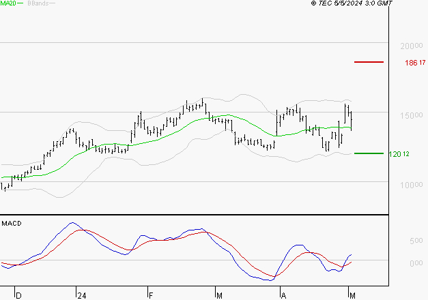The width and height of the screenshot is (428, 300).
Task: Click the green support level line
Action: click(369, 153)
